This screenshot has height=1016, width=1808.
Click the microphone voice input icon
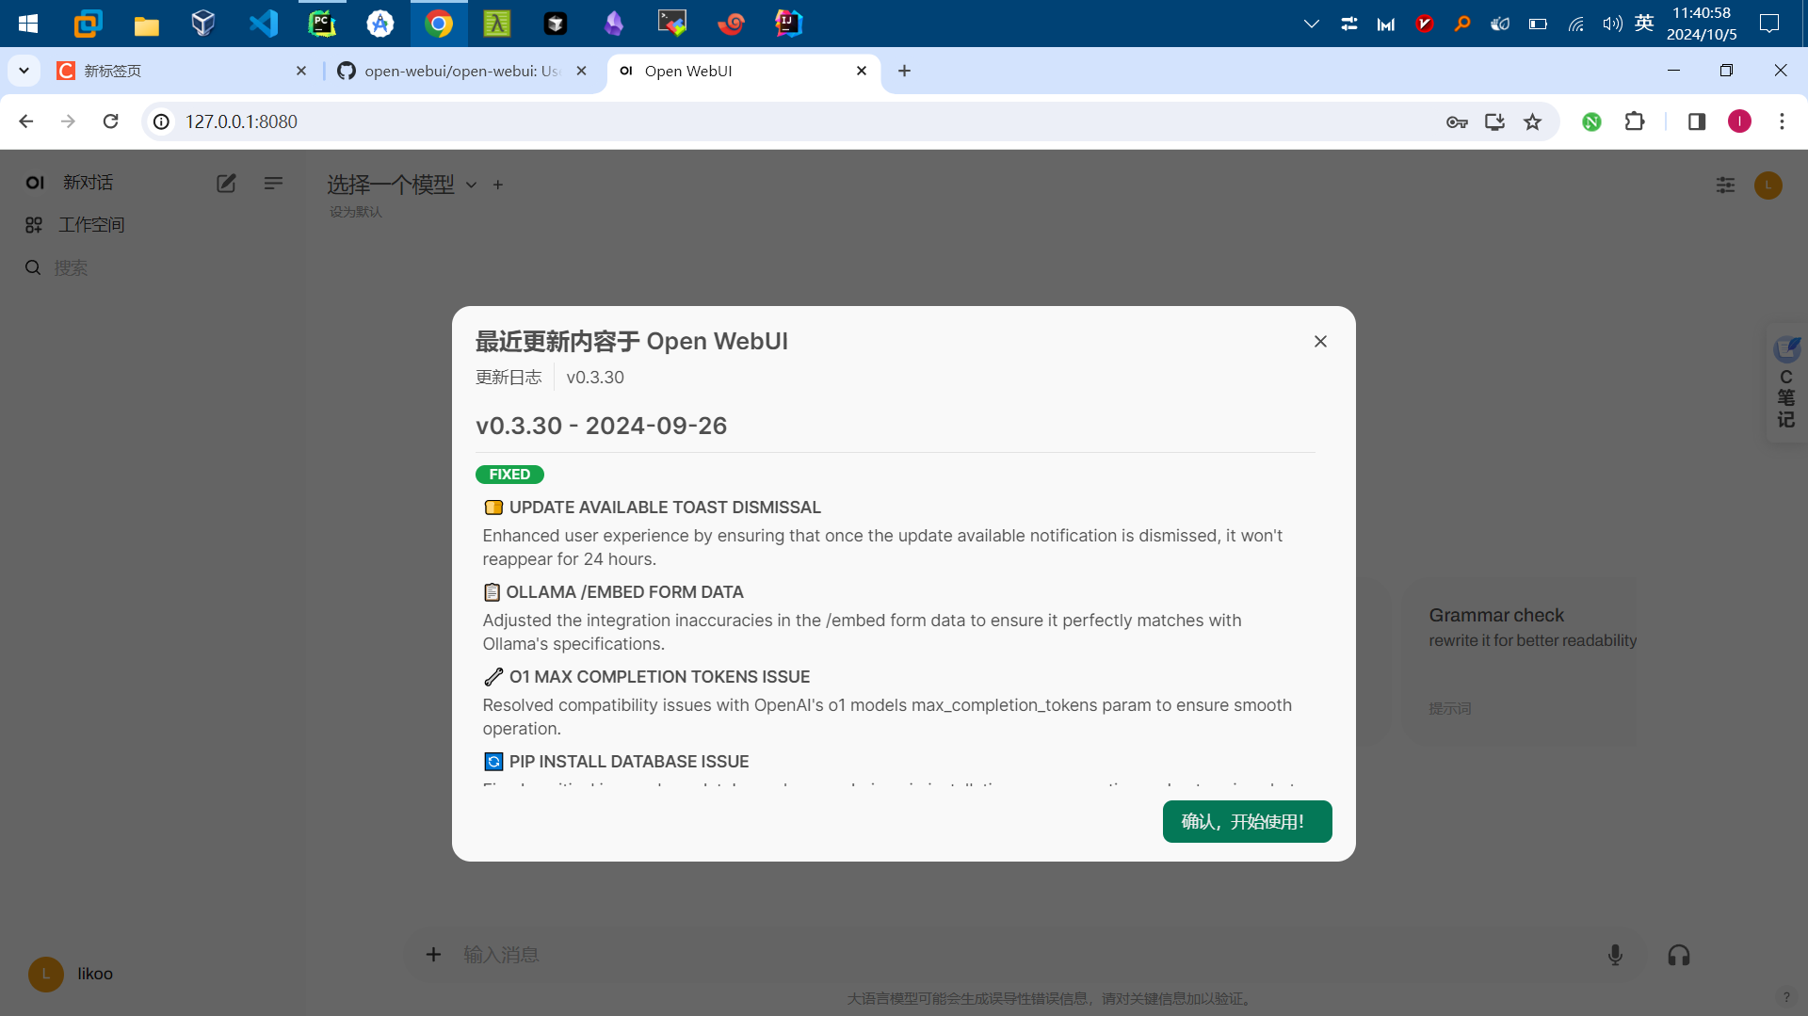(x=1615, y=955)
